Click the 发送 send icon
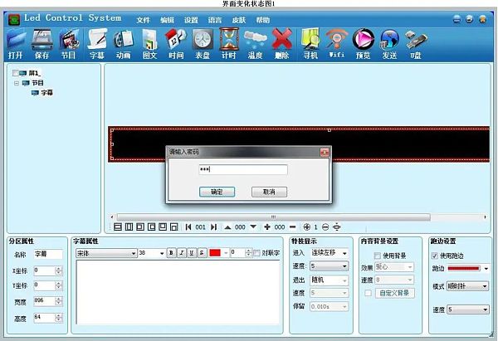 point(389,42)
